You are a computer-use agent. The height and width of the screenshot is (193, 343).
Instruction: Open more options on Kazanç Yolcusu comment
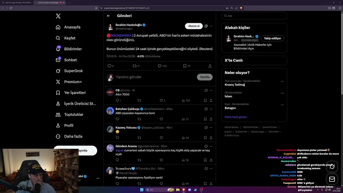click(x=211, y=128)
